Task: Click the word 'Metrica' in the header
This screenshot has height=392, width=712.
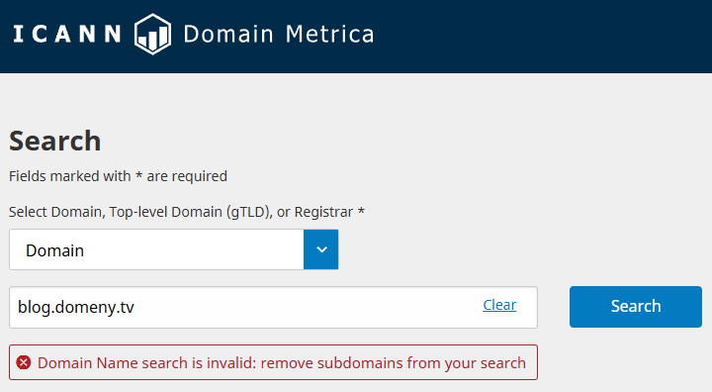Action: coord(330,34)
